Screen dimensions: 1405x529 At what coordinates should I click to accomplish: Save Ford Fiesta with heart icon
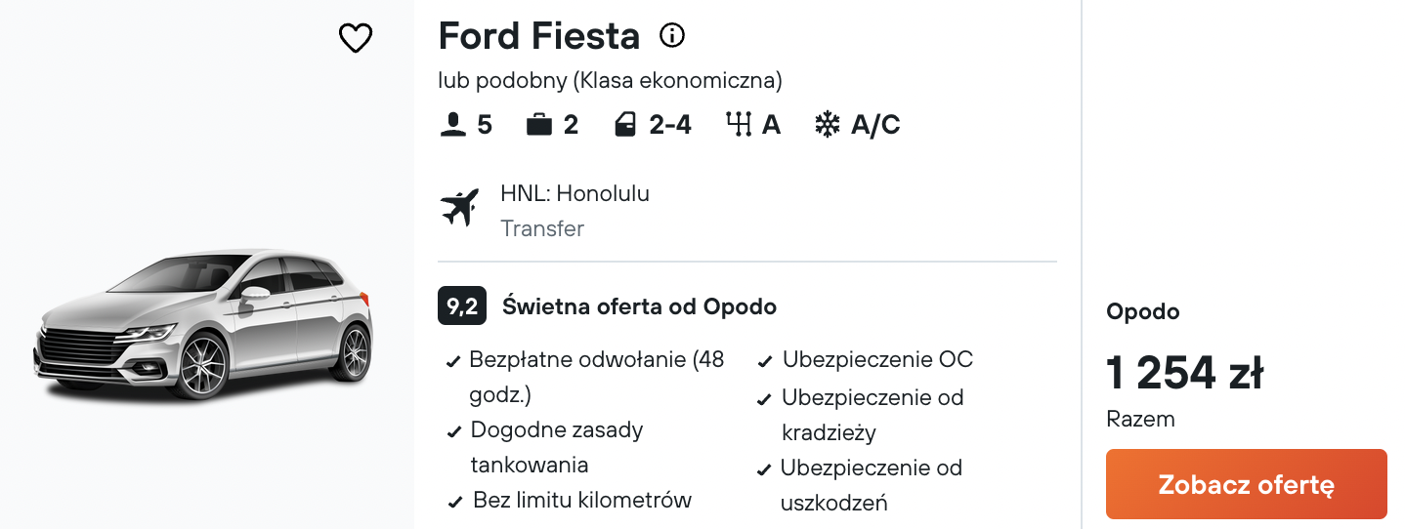[355, 38]
